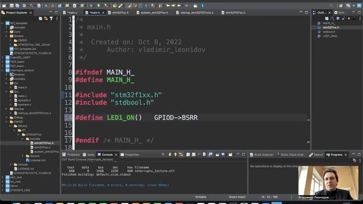The height and width of the screenshot is (204, 363).
Task: Select 107_template.ioc file
Action: pos(25,49)
